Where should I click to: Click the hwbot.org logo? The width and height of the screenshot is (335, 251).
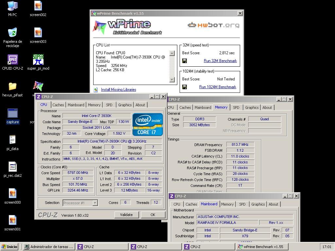213,25
